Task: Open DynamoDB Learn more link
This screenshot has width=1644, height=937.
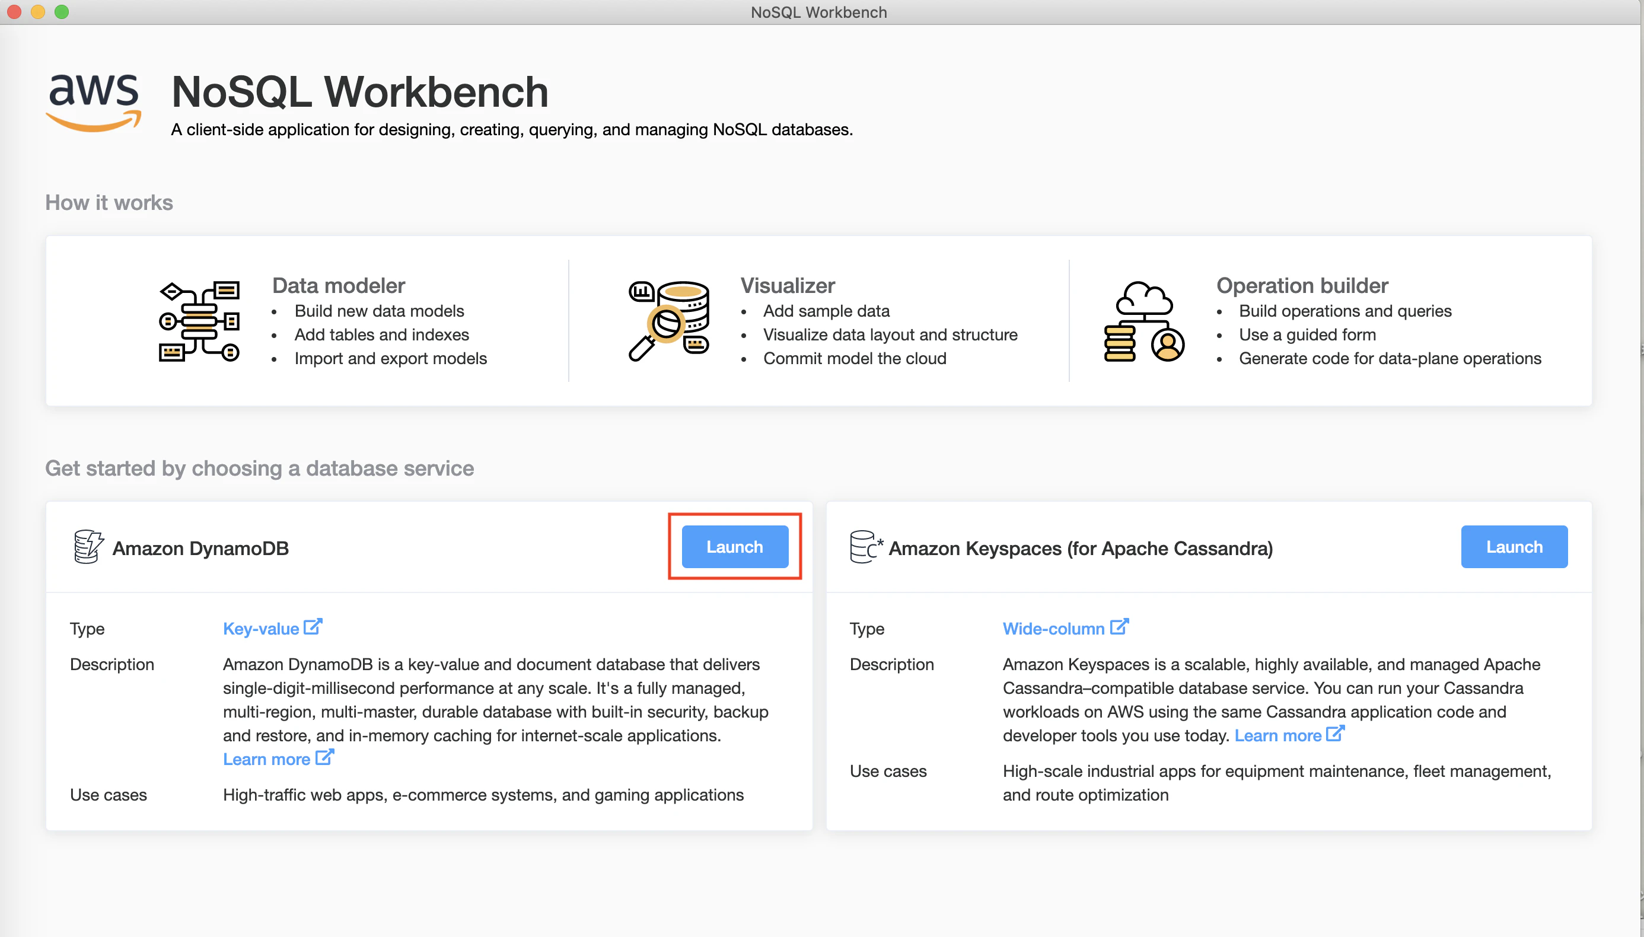Action: pyautogui.click(x=267, y=759)
